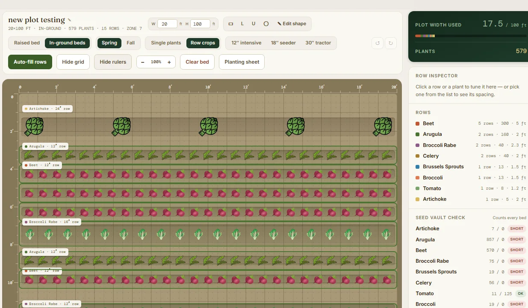The image size is (528, 308).
Task: Switch to Raised bed mode
Action: pyautogui.click(x=27, y=43)
